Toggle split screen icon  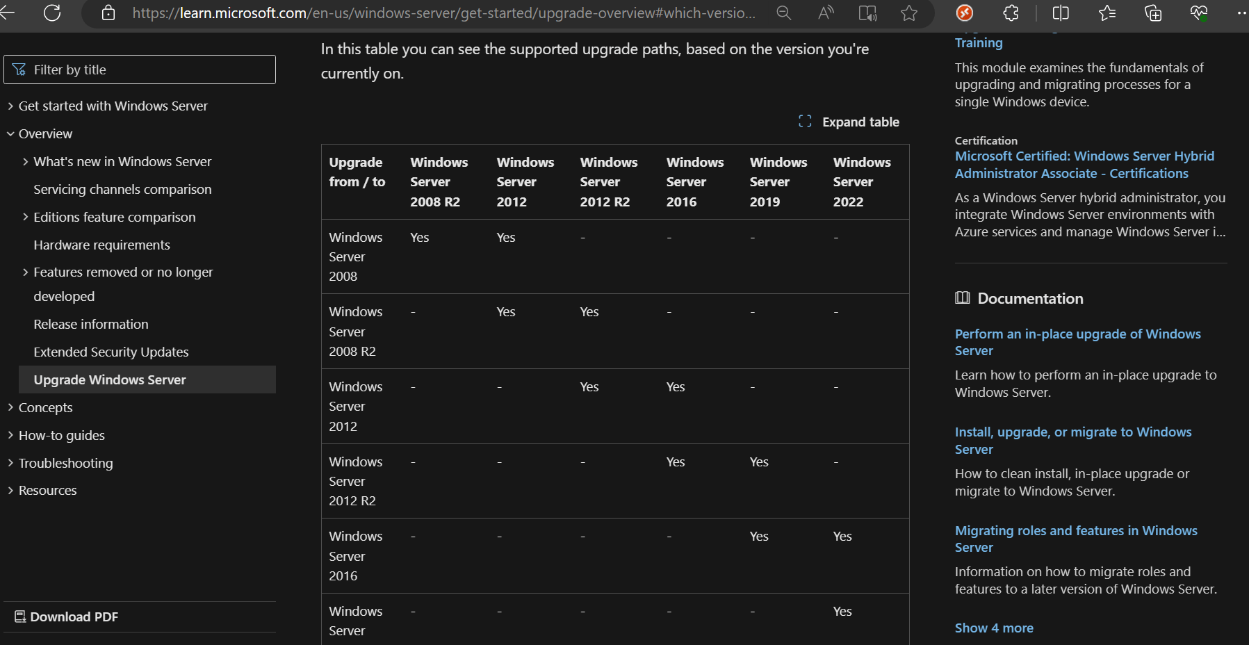click(x=1061, y=13)
